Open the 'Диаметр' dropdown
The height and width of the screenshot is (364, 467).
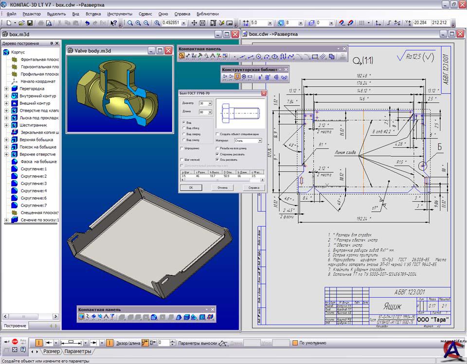(x=209, y=104)
